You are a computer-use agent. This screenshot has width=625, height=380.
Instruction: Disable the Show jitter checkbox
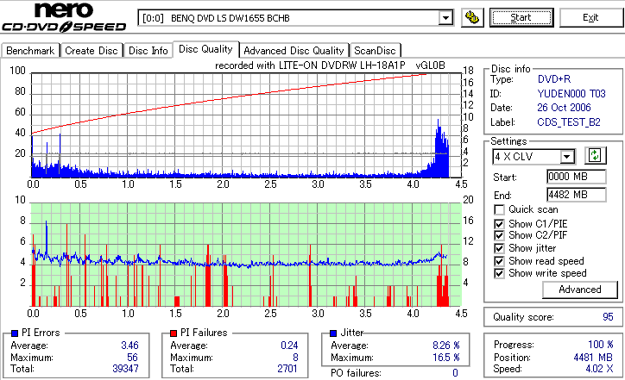[x=499, y=248]
